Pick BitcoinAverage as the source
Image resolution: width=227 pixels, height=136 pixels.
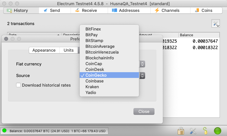(x=109, y=47)
